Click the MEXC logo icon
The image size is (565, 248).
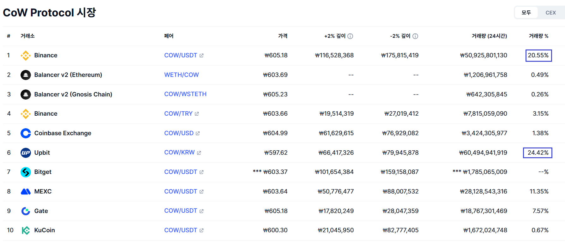coord(26,192)
